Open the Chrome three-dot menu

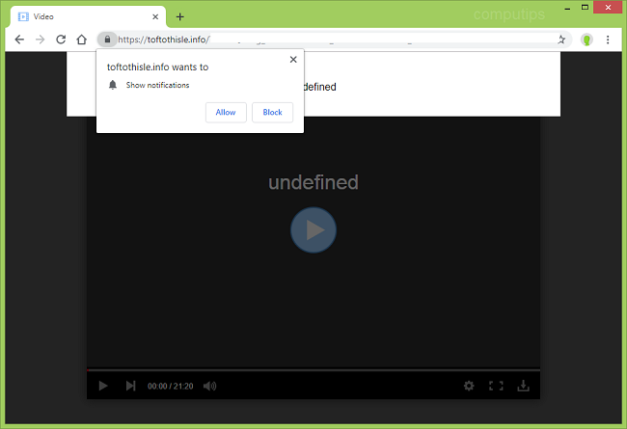609,40
